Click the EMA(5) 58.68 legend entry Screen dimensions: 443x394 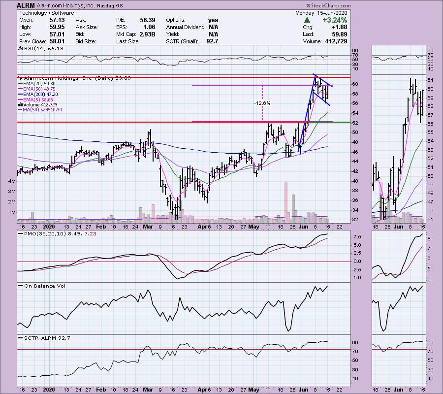[38, 100]
